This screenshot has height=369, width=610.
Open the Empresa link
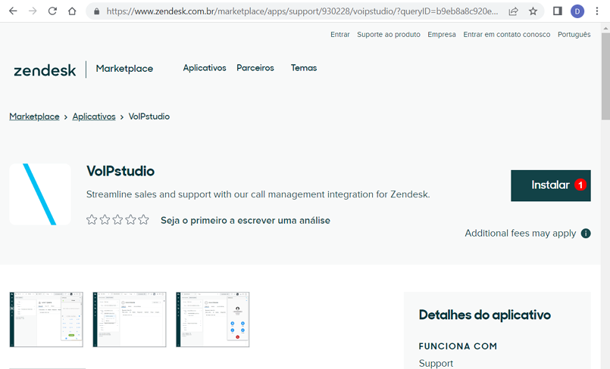(x=442, y=35)
